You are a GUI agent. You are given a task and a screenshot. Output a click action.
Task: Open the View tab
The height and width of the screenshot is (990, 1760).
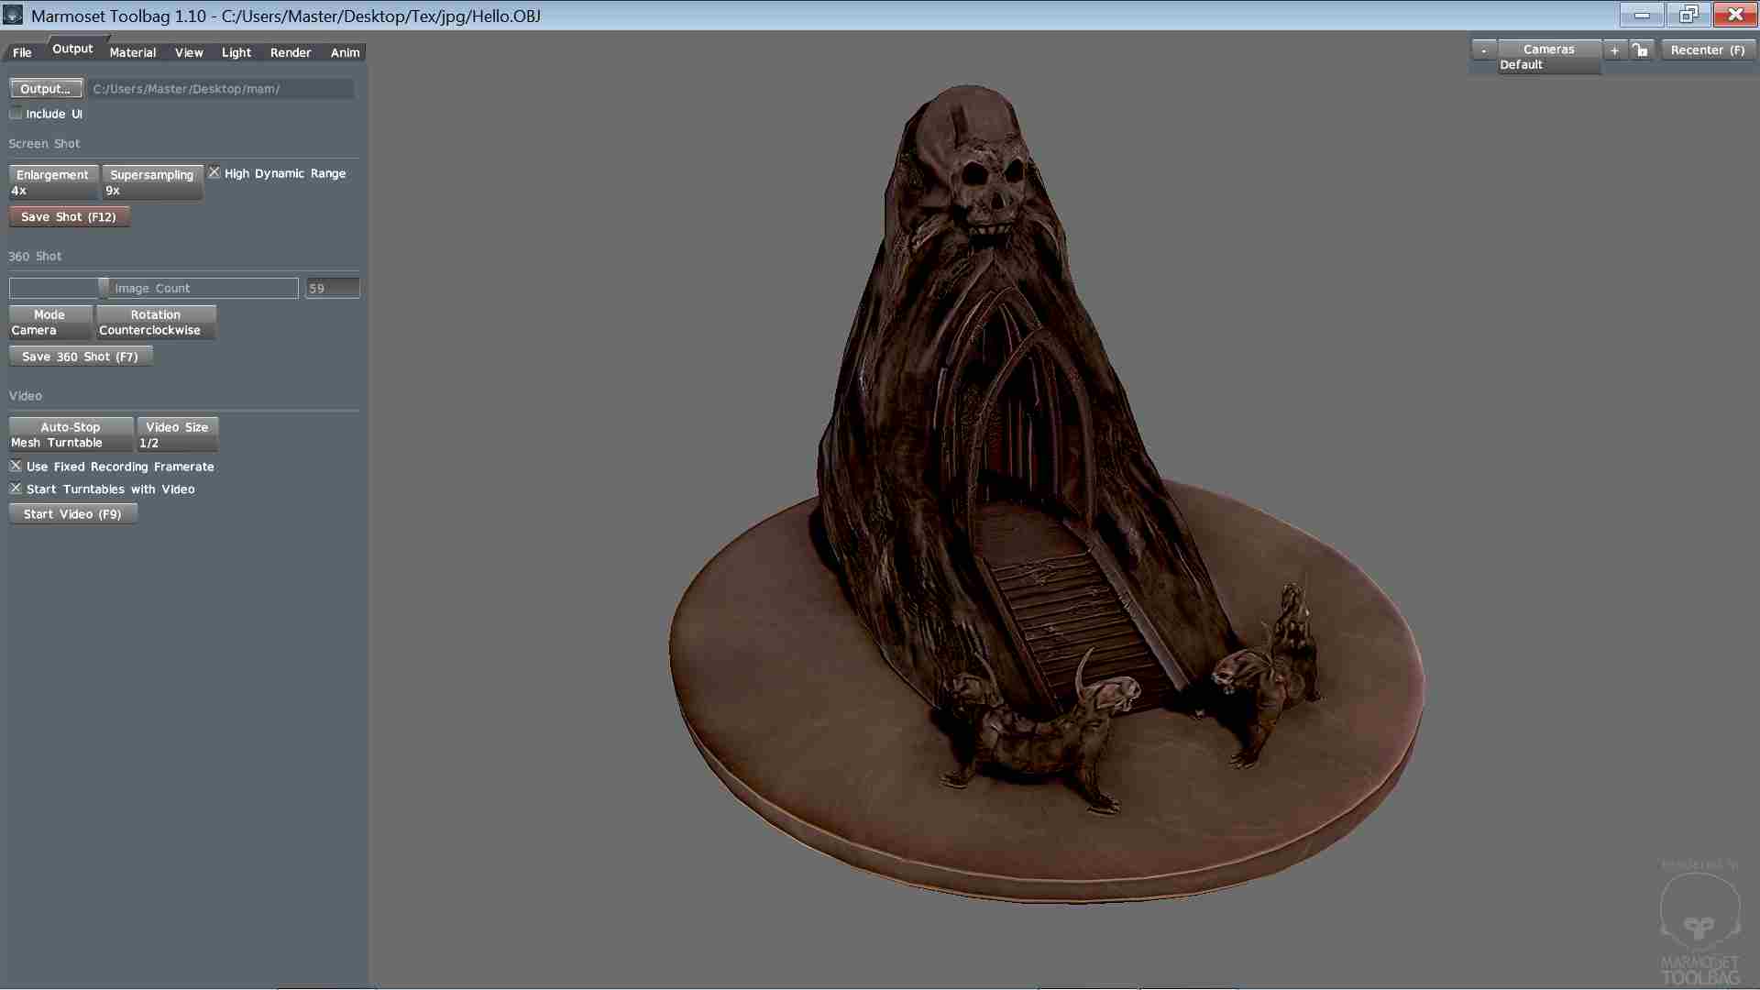pos(189,52)
